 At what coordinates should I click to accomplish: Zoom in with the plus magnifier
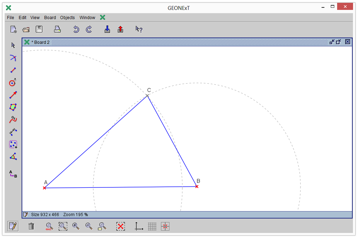[76, 226]
